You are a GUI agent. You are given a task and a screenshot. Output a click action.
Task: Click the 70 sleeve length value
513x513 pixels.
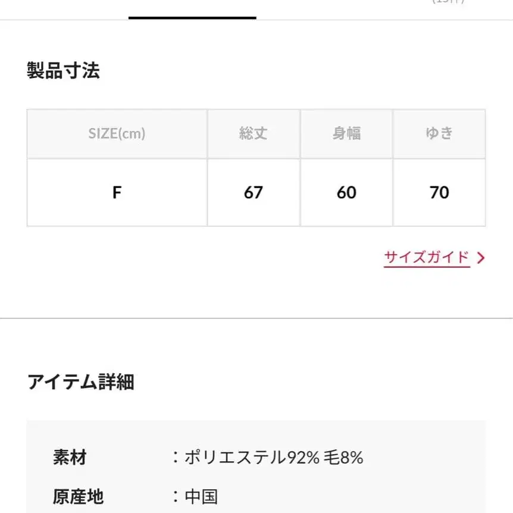[440, 192]
